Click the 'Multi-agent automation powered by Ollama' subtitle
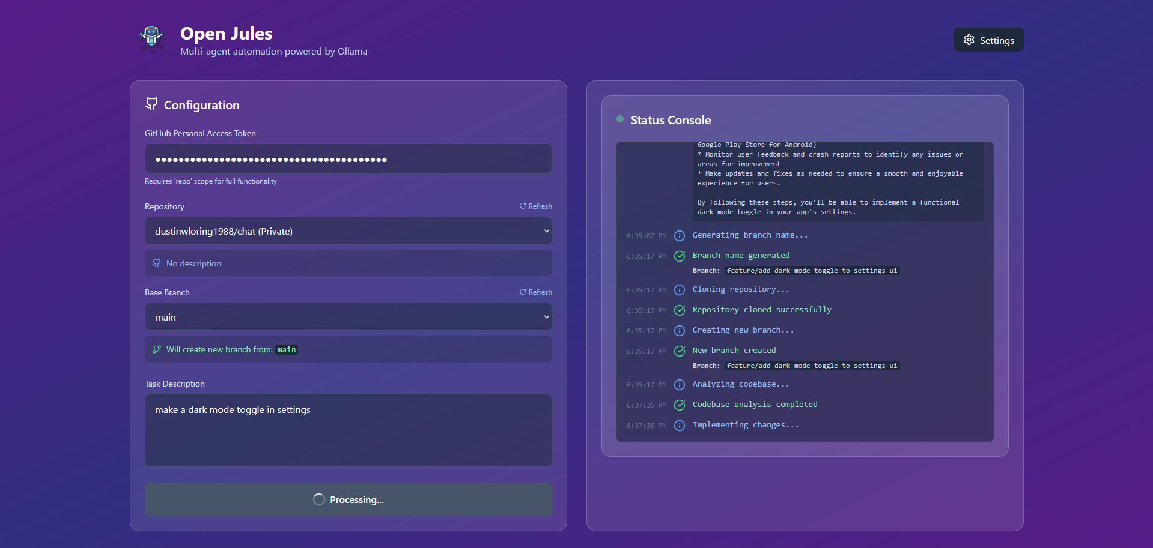Image resolution: width=1153 pixels, height=548 pixels. (x=274, y=52)
